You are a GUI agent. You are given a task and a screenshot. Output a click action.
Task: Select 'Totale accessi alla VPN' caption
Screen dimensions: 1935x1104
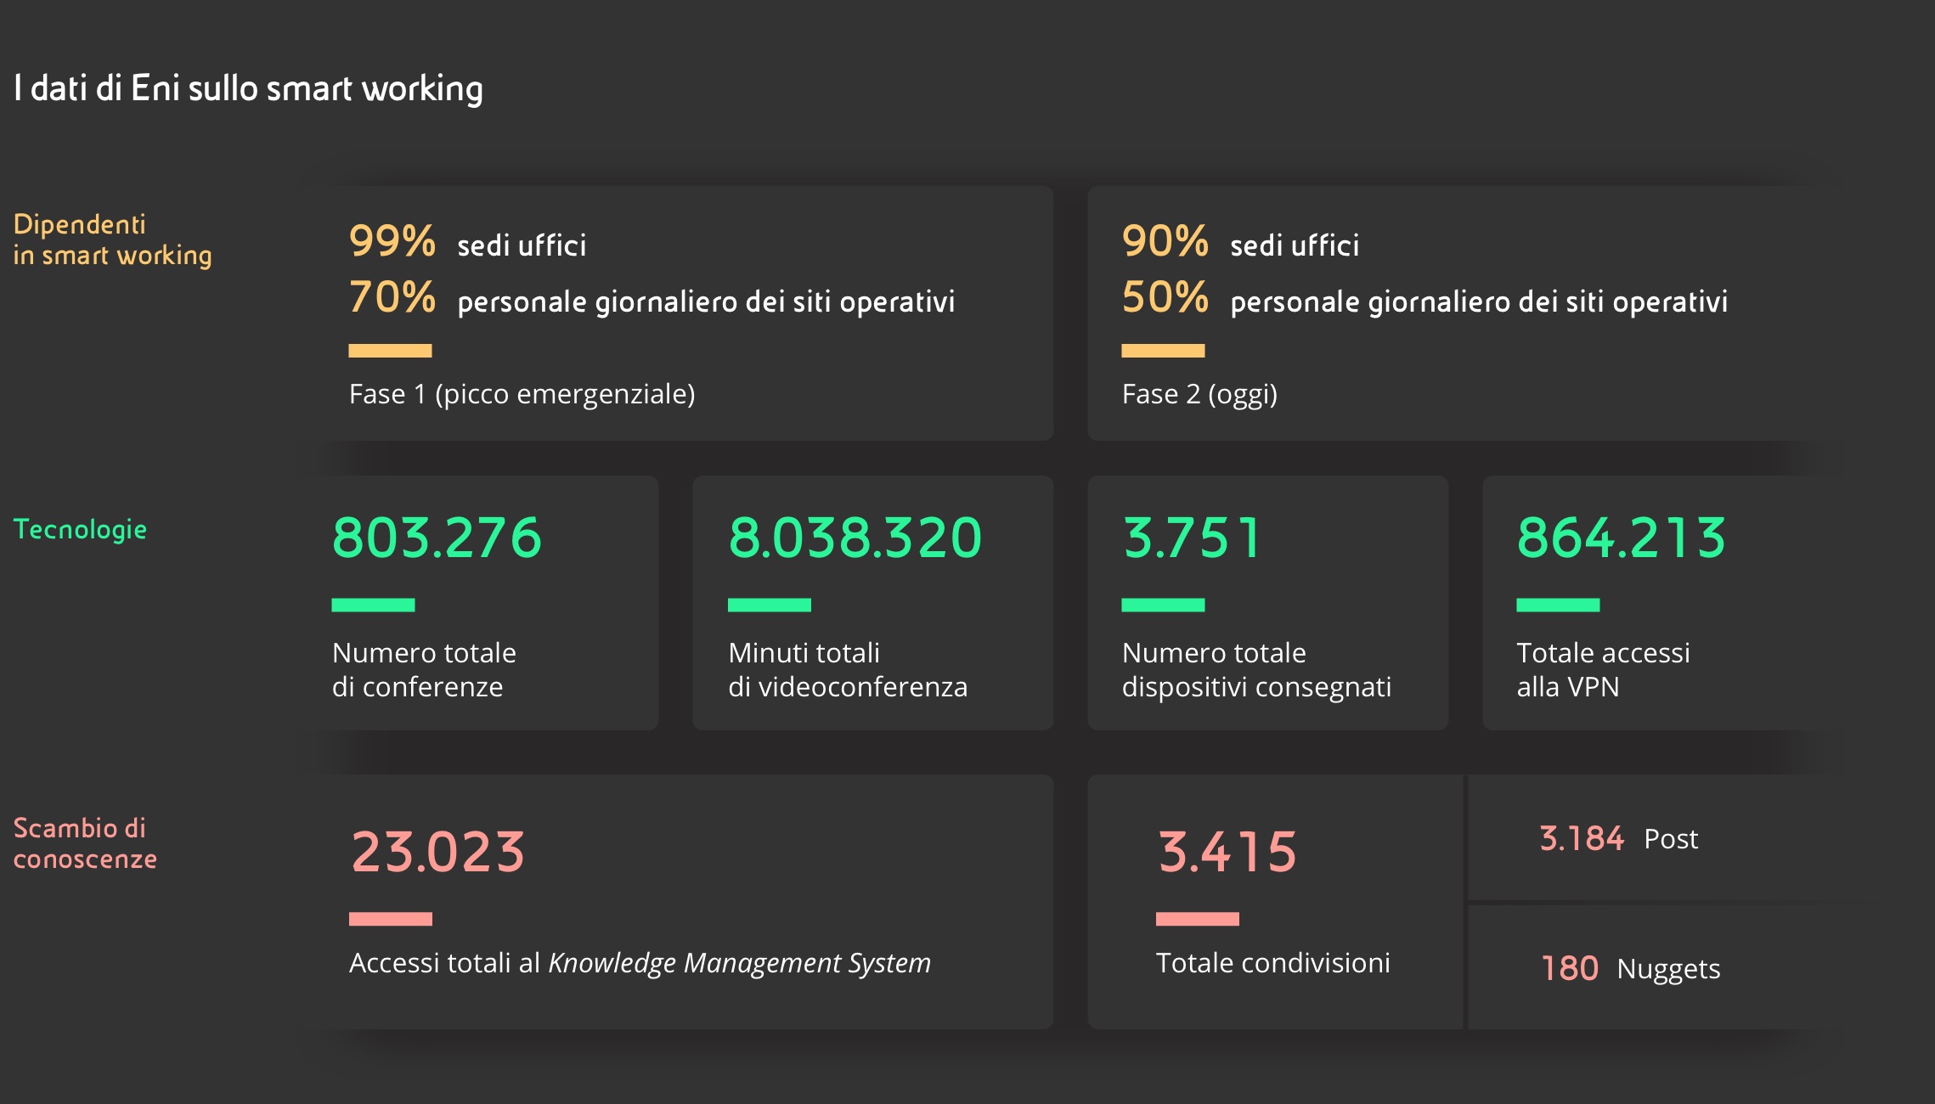tap(1604, 669)
